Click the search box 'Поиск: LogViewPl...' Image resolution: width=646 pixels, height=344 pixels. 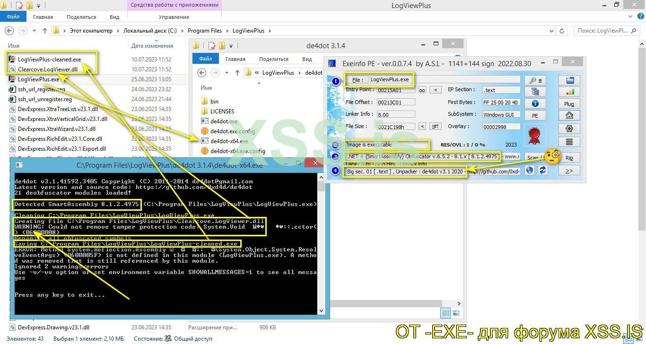pos(608,31)
